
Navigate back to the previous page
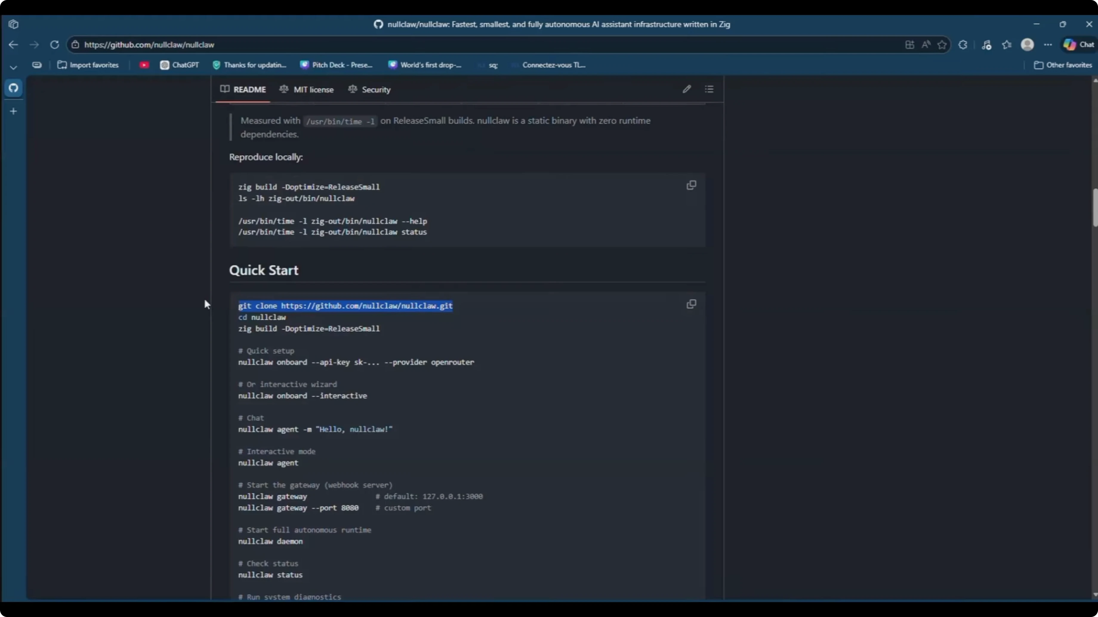13,44
